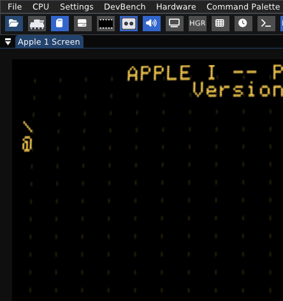Open the DevBench menu
The height and width of the screenshot is (301, 283).
pos(125,7)
